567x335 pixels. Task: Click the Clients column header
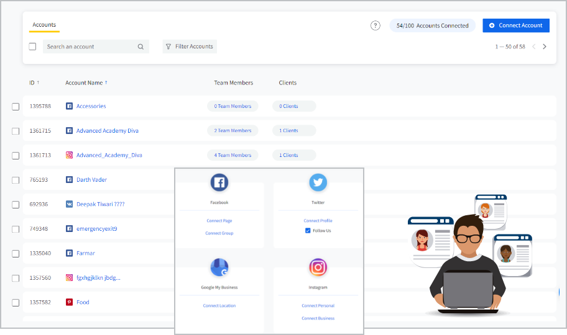pyautogui.click(x=288, y=83)
